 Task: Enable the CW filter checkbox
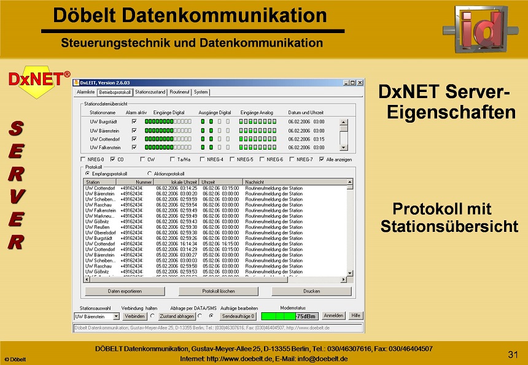pos(143,159)
